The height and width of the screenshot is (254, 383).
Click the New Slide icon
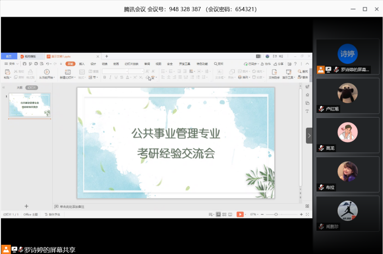(66, 72)
